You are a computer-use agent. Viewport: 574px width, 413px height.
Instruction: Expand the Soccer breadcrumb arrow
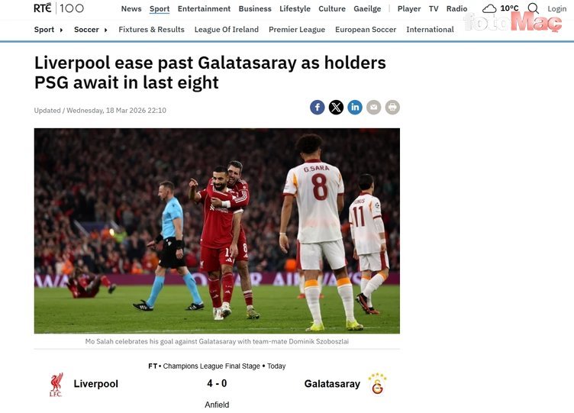106,30
